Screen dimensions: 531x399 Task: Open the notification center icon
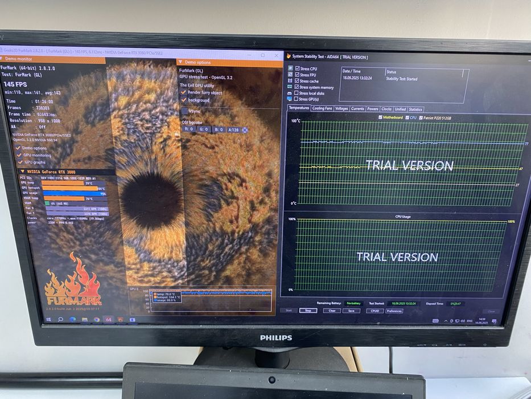tap(494, 321)
